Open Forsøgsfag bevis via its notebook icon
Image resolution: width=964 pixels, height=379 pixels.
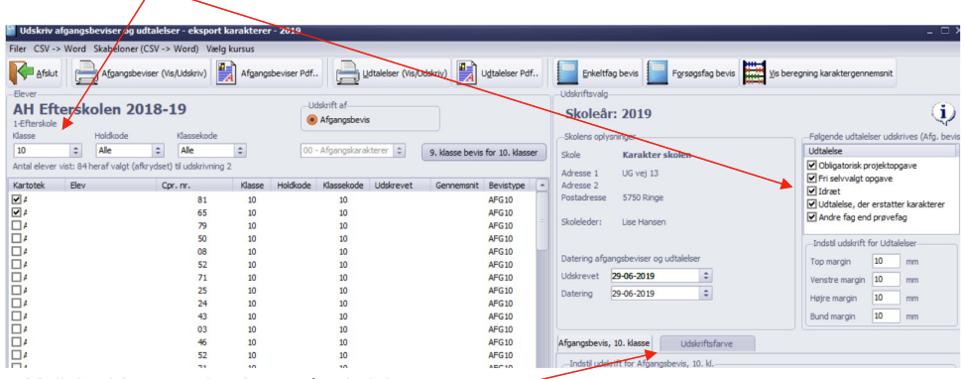pyautogui.click(x=661, y=73)
